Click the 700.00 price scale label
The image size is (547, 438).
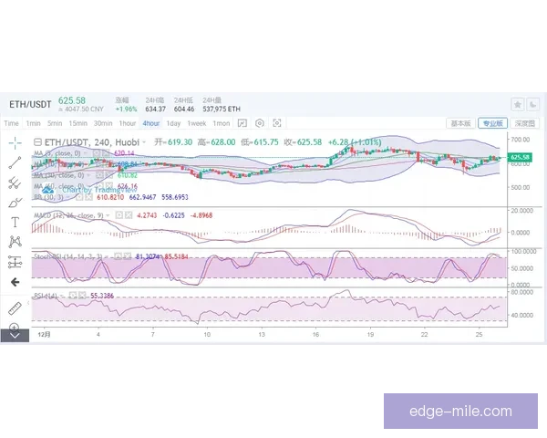521,140
